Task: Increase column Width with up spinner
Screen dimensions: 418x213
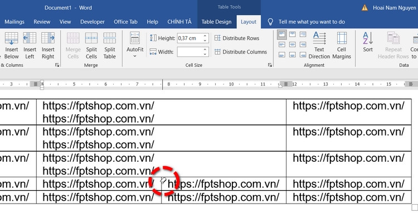Action: click(205, 49)
